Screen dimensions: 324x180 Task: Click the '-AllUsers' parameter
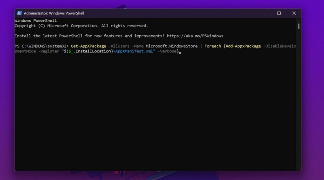(119, 46)
